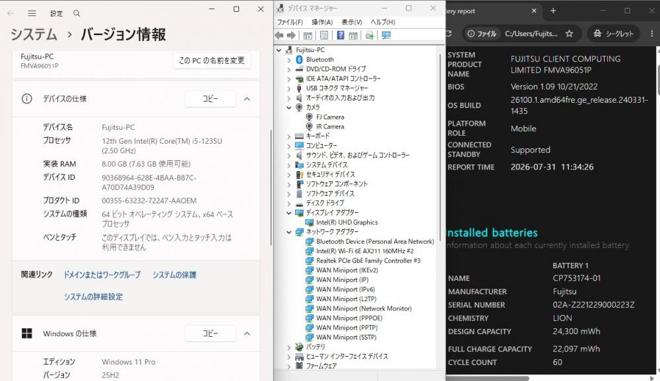Collapse the Windows の仕様 section chevron
This screenshot has width=660, height=381.
[x=247, y=334]
